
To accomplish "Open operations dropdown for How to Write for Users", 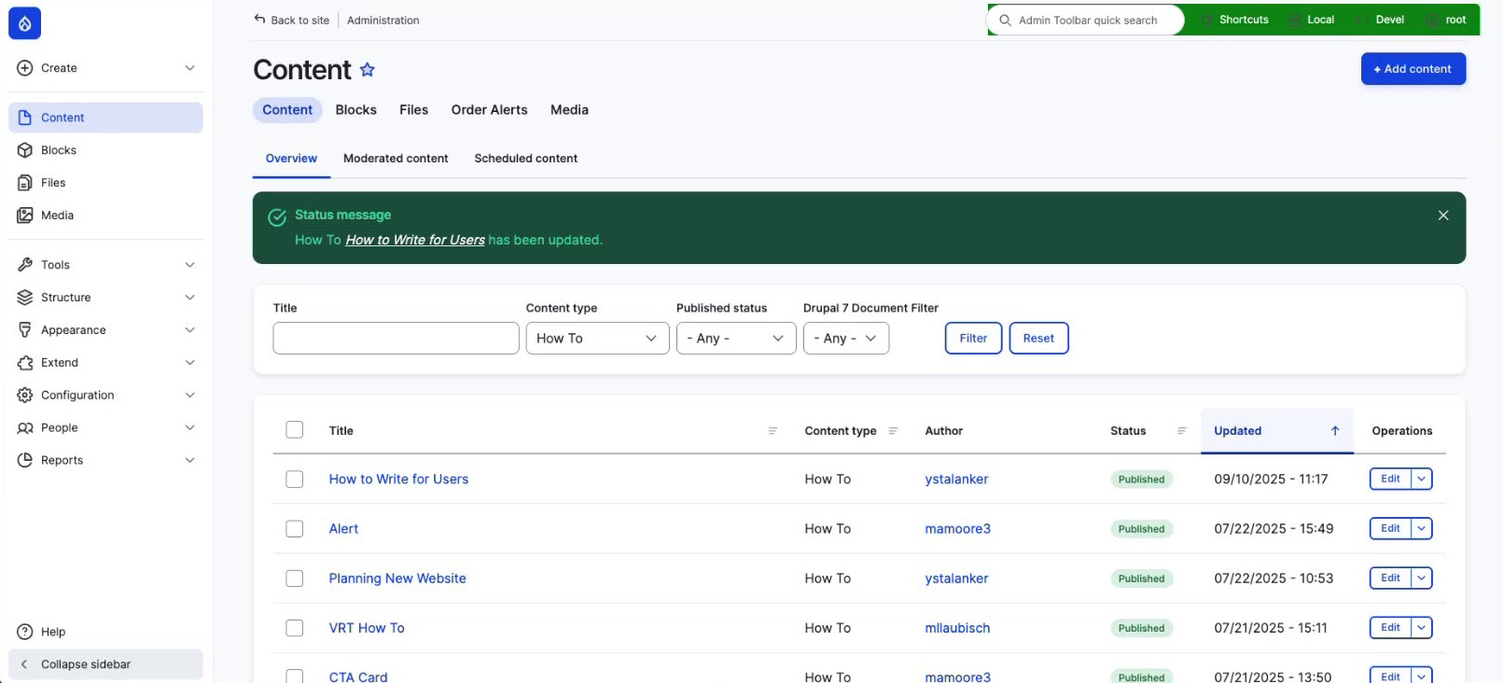I will 1422,480.
